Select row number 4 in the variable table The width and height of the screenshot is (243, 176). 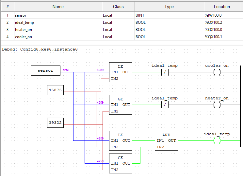(8, 37)
